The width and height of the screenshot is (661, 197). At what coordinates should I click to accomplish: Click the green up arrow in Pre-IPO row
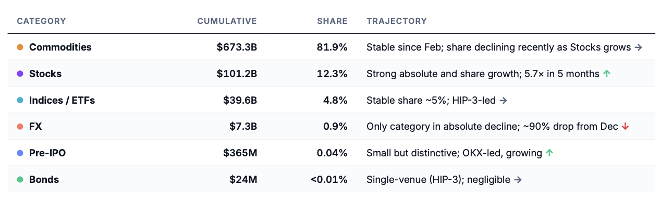pyautogui.click(x=549, y=153)
